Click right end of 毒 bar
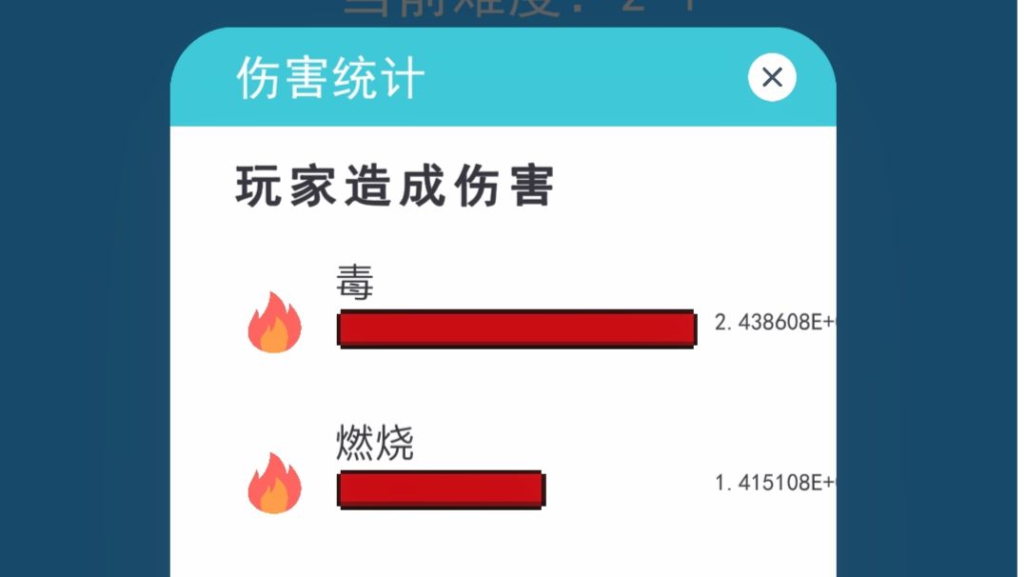Image resolution: width=1028 pixels, height=577 pixels. coord(692,328)
